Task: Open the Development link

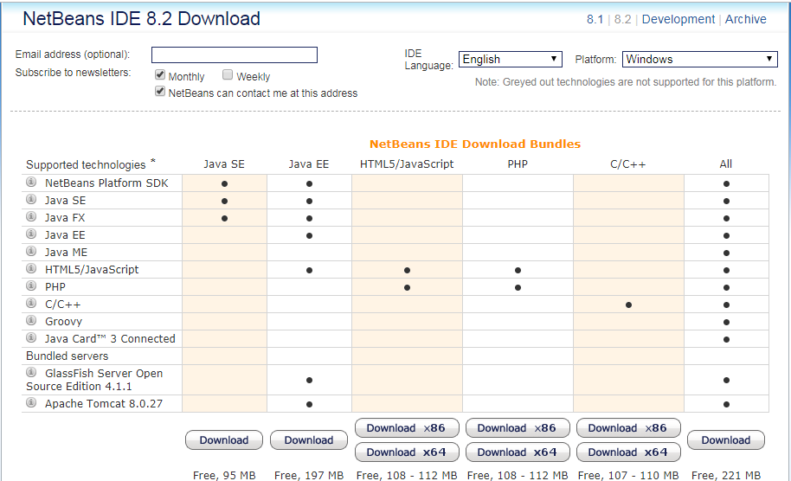Action: 678,19
